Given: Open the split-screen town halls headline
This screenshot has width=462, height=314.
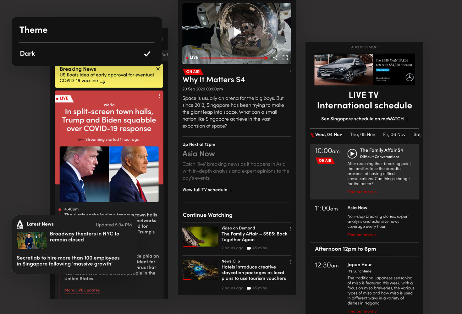Looking at the screenshot, I should tap(109, 120).
